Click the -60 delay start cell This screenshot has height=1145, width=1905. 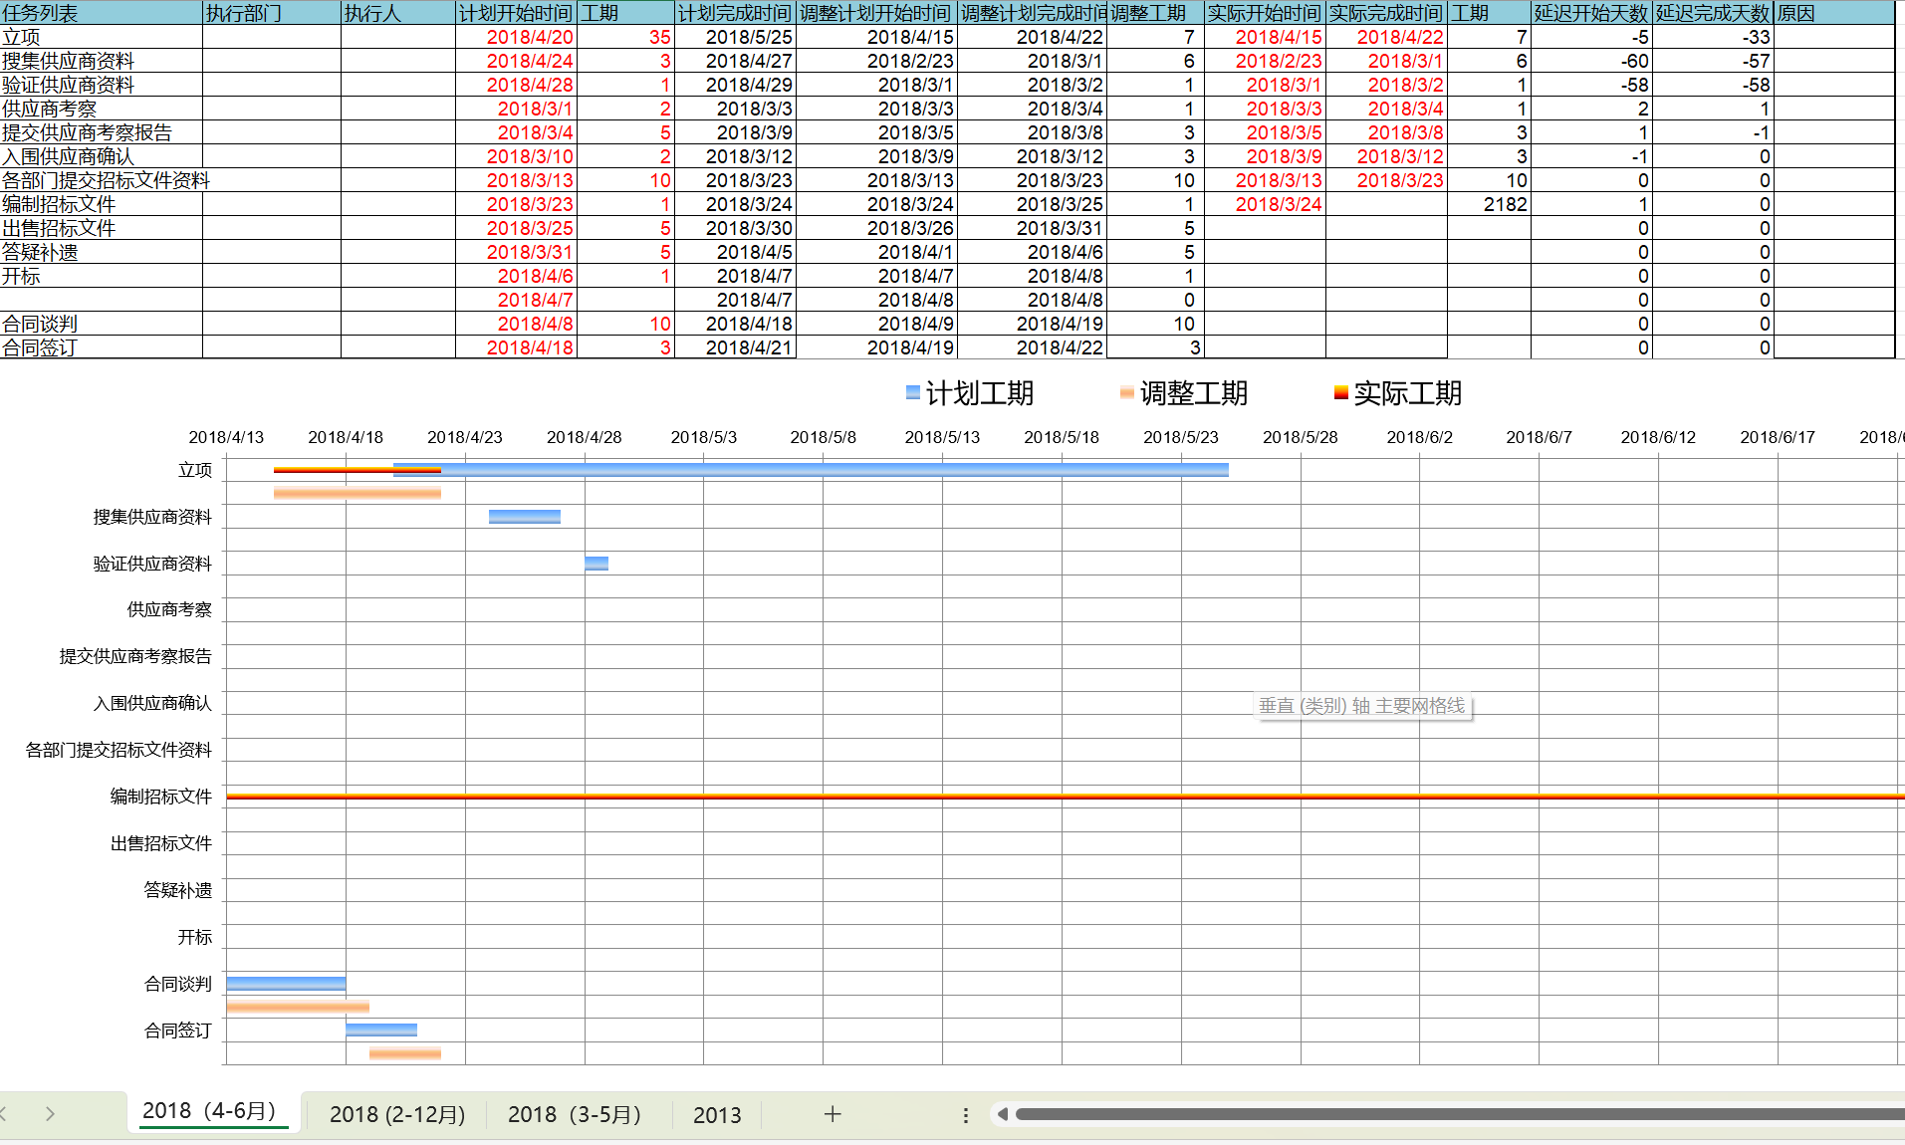1591,61
